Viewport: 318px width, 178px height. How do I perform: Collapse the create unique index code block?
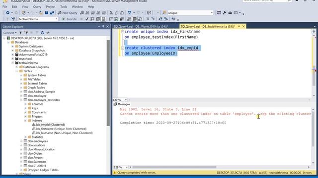[x=123, y=32]
